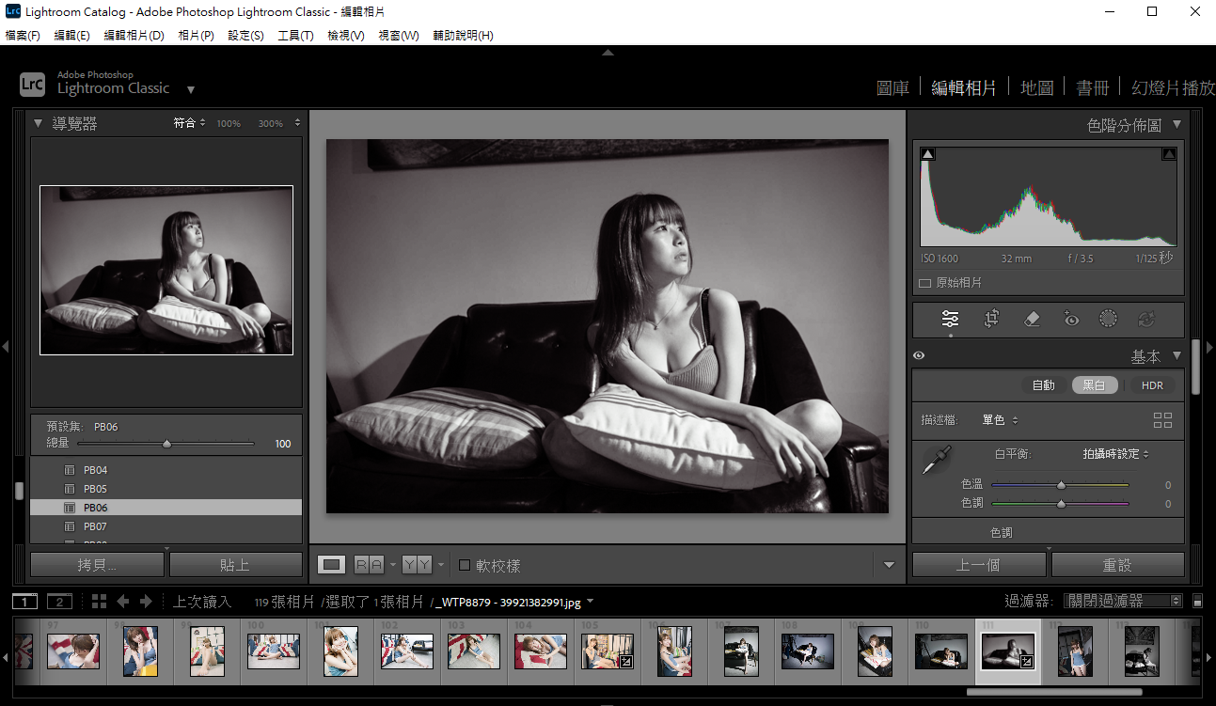
Task: Enable the Soft Proofing checkbox
Action: click(465, 565)
